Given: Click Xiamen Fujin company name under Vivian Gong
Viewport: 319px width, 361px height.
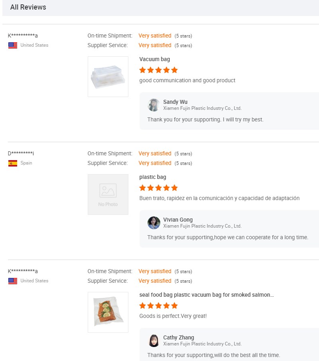Looking at the screenshot, I should click(202, 226).
